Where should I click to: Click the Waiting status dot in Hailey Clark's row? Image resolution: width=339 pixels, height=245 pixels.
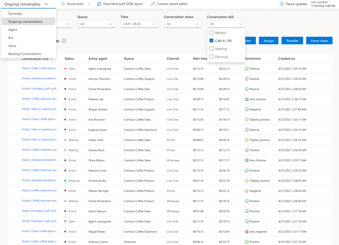click(65, 140)
